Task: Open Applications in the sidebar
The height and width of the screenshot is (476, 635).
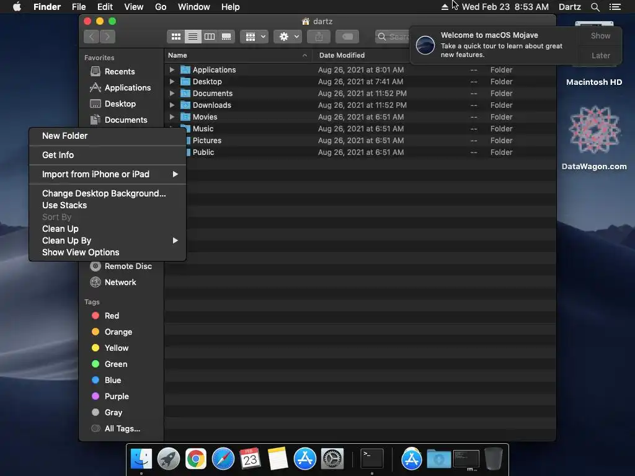Action: click(120, 88)
